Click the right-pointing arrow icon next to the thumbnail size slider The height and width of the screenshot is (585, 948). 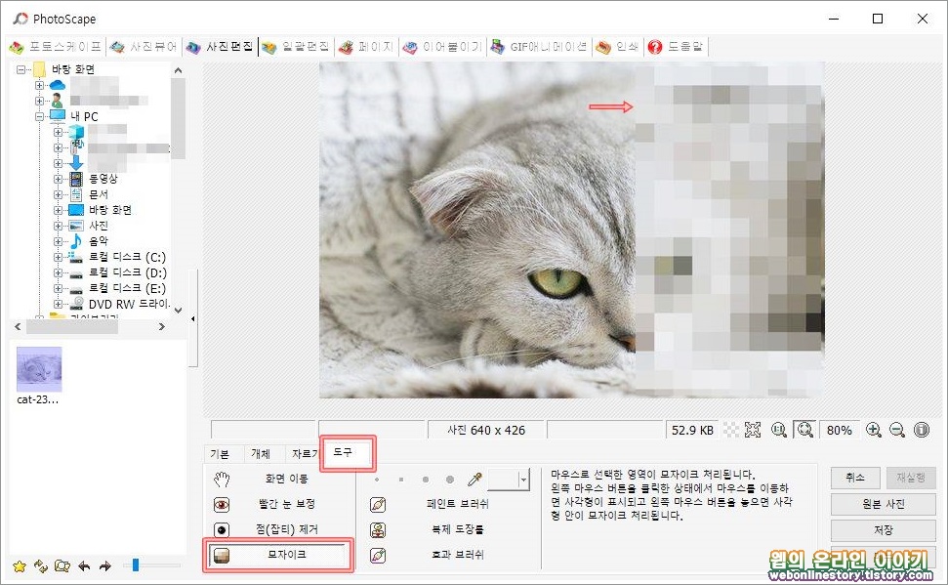[105, 566]
